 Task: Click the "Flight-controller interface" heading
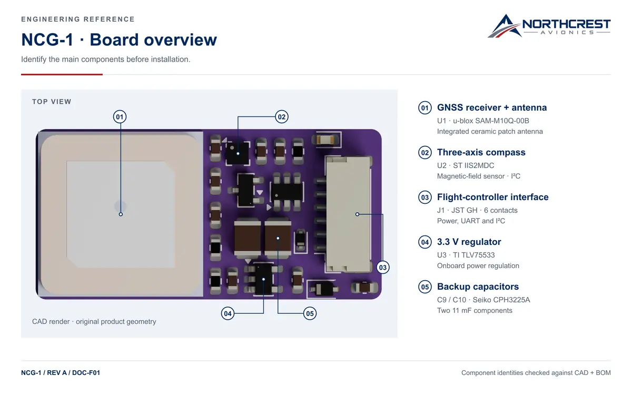point(493,197)
